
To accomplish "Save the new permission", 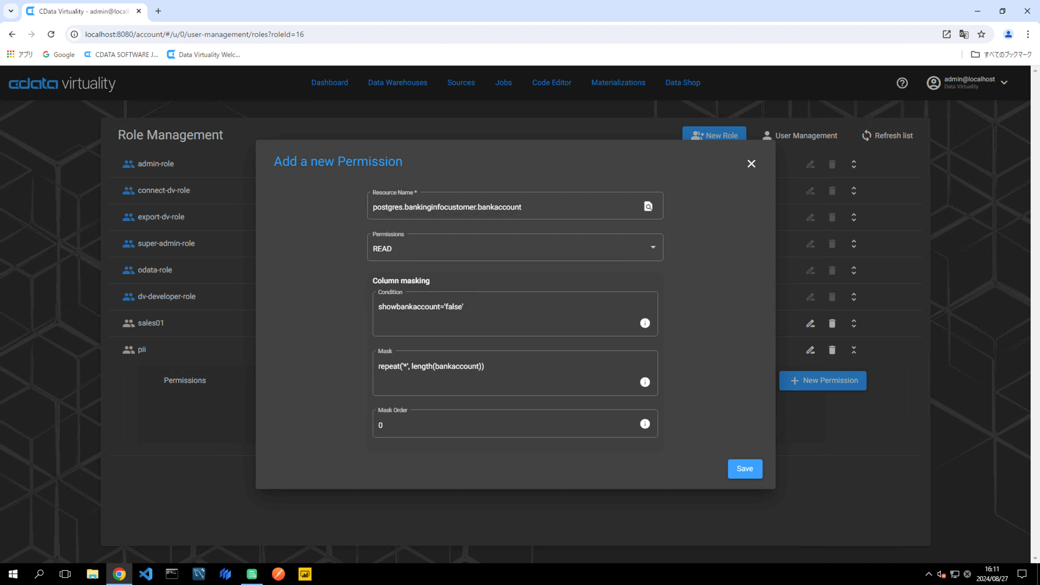I will [x=745, y=469].
